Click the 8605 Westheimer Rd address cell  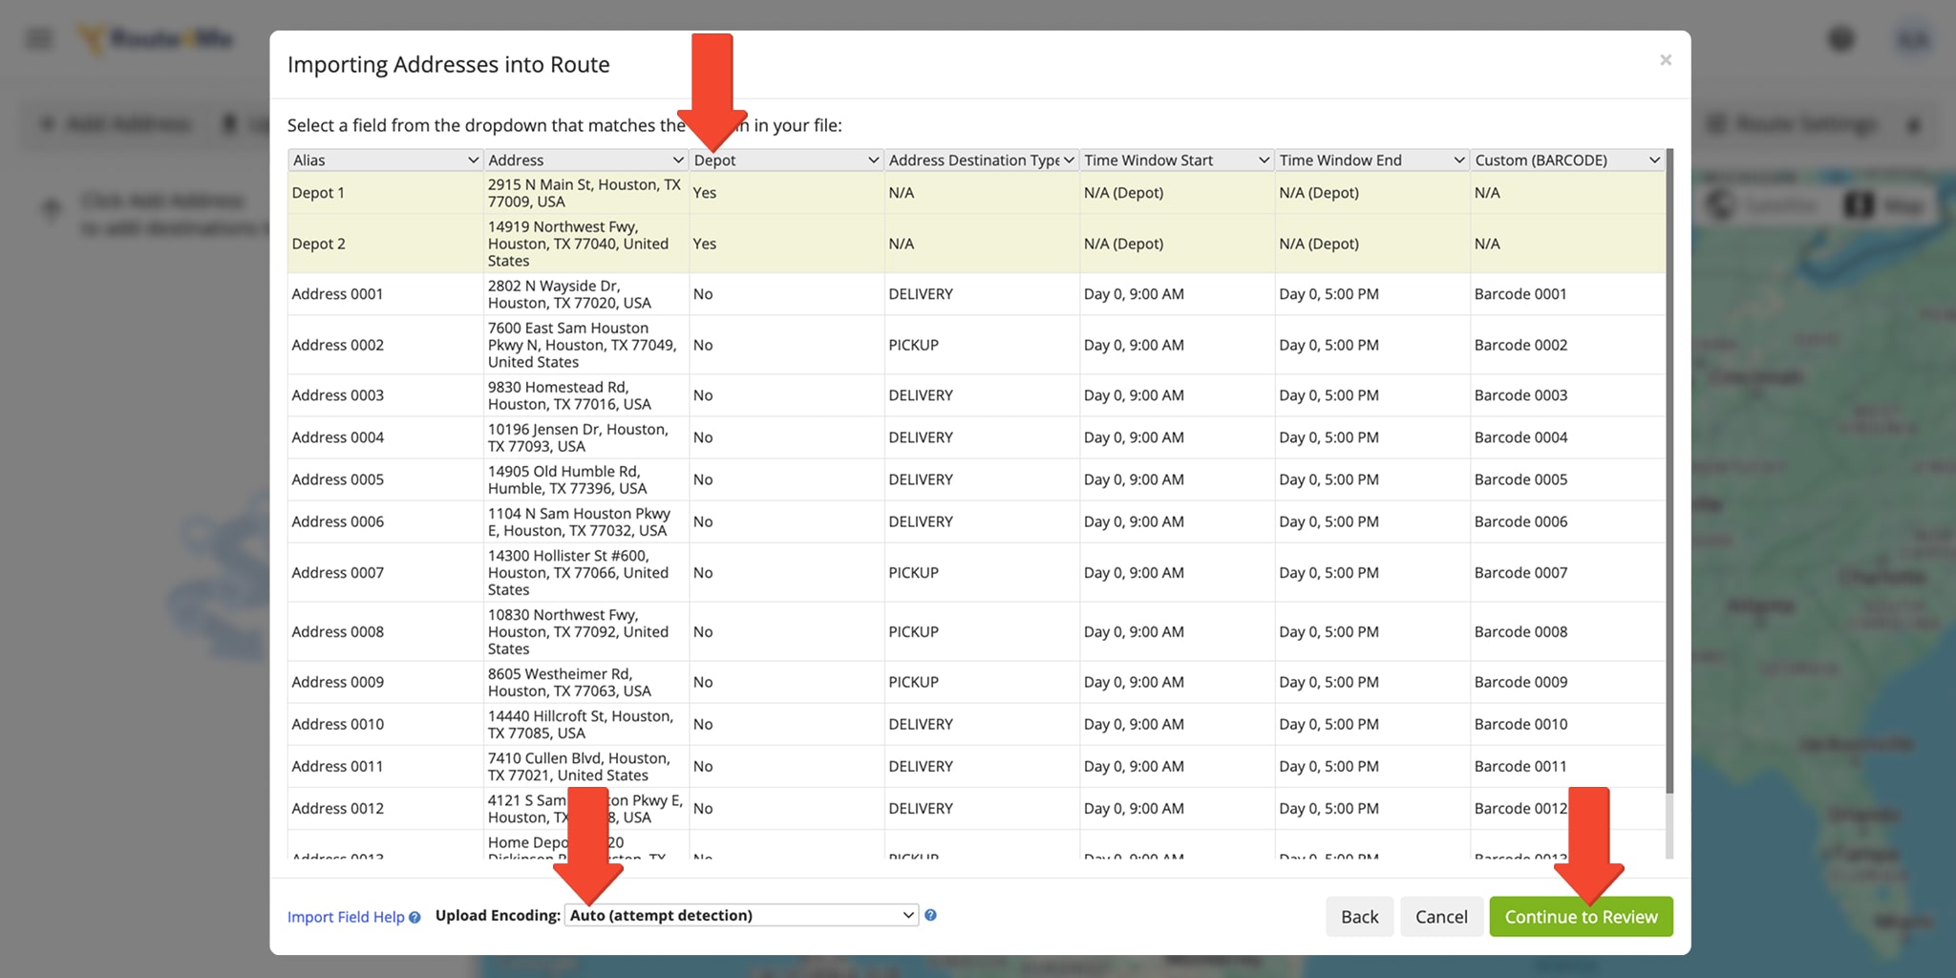point(585,682)
